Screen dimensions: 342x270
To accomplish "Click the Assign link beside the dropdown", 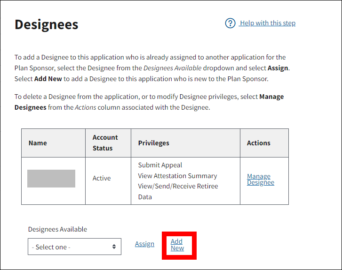I will [144, 244].
